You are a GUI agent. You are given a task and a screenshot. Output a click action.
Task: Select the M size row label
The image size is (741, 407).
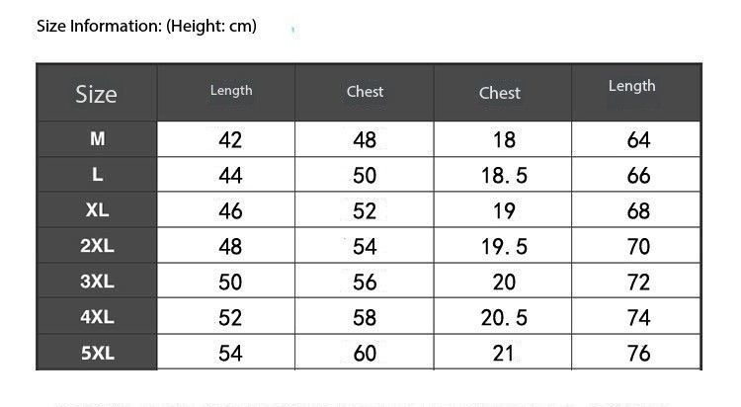[97, 139]
